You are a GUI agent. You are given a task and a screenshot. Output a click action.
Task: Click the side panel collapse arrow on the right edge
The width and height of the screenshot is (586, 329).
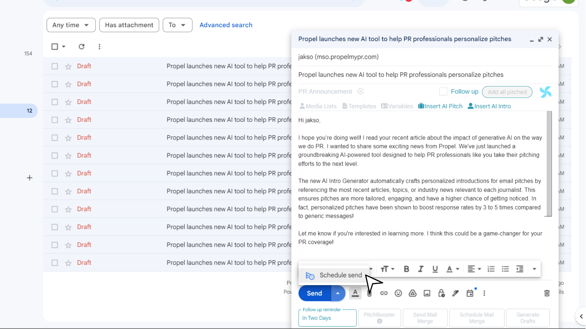click(581, 316)
